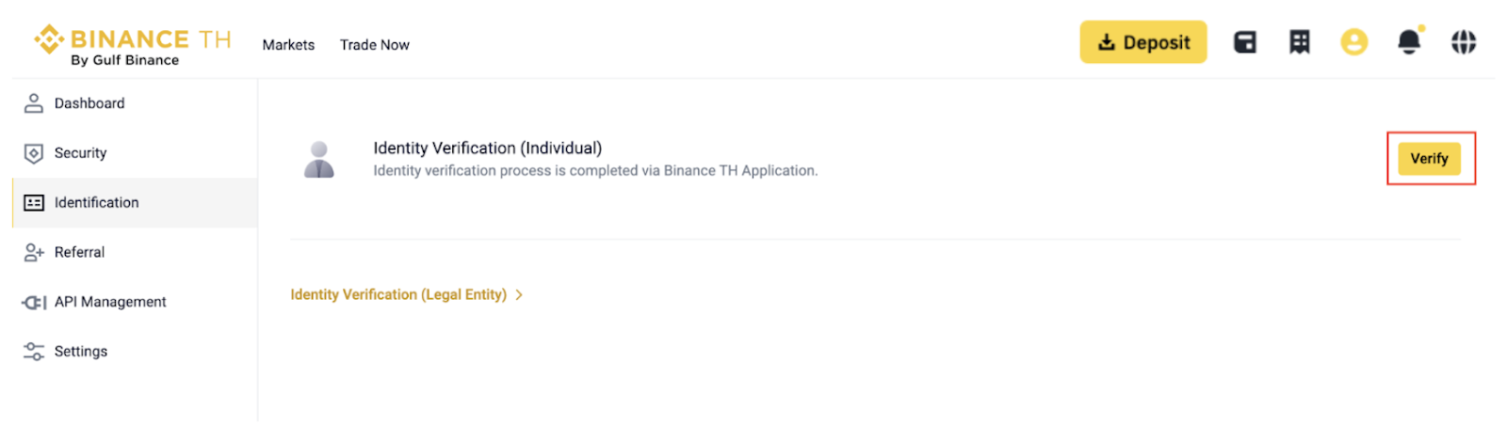Open the Markets menu

click(x=288, y=45)
